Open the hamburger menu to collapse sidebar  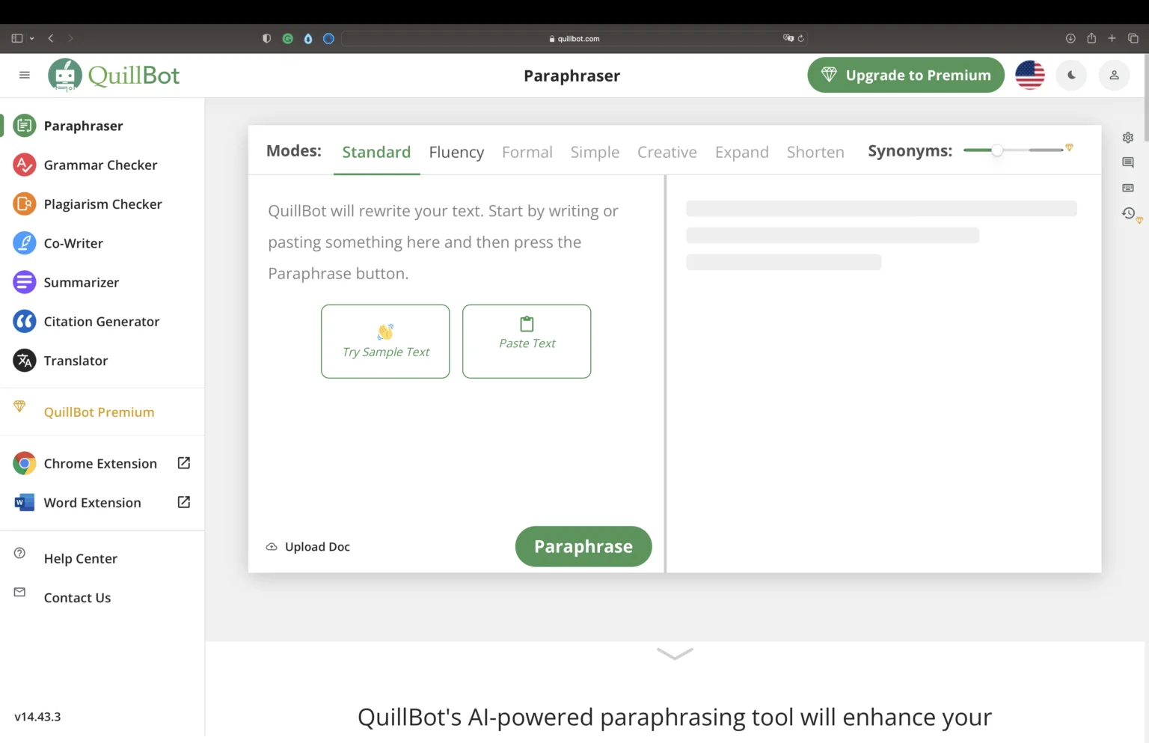(x=24, y=75)
